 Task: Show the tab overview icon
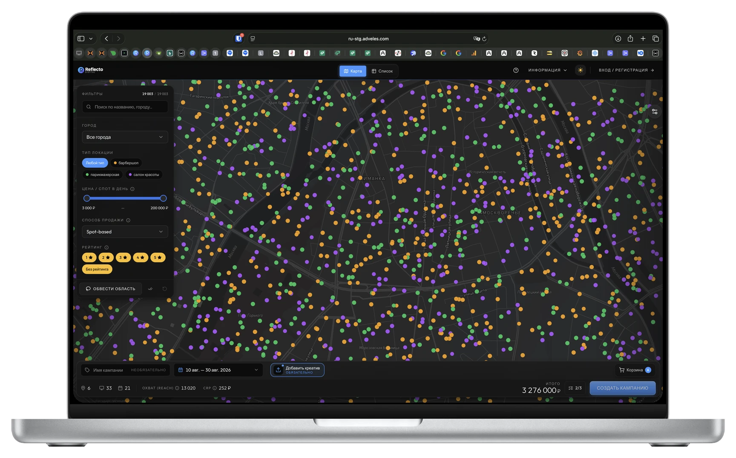(x=655, y=39)
